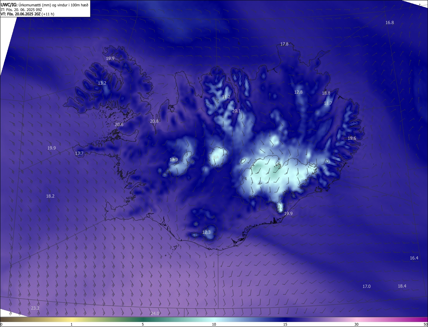Click the 18.2 value over the ocean
This screenshot has height=327, width=428.
pos(50,196)
